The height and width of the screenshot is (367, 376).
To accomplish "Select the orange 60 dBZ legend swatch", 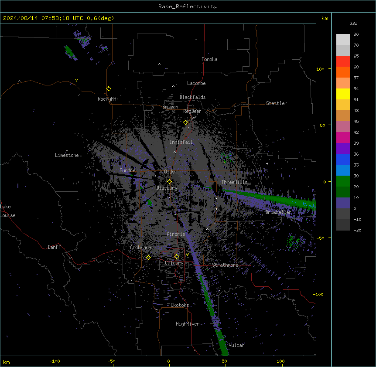I will (x=343, y=72).
